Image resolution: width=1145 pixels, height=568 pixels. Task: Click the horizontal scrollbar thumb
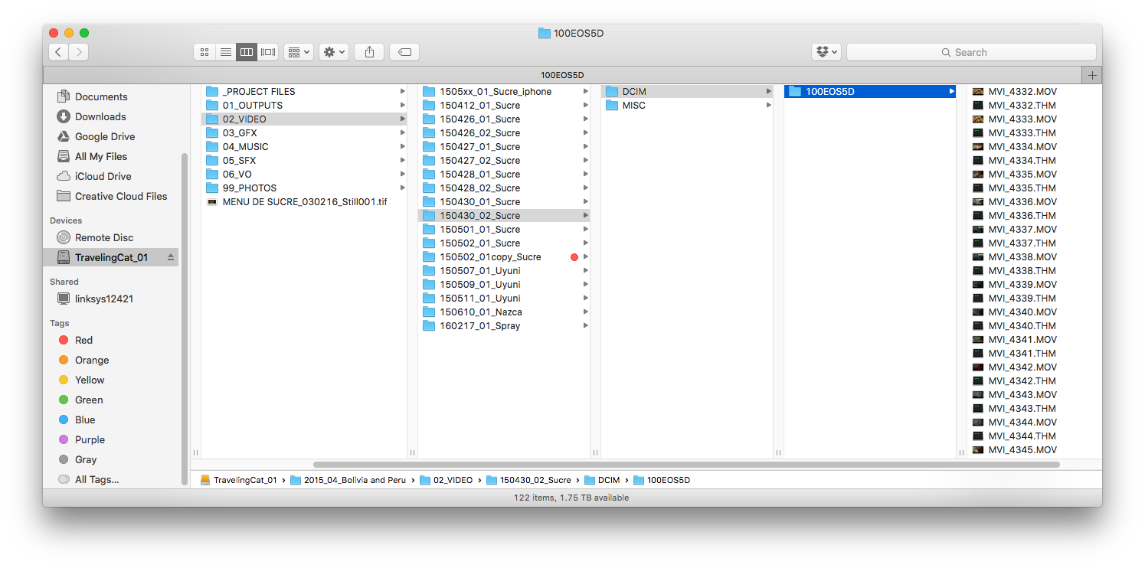[x=686, y=465]
